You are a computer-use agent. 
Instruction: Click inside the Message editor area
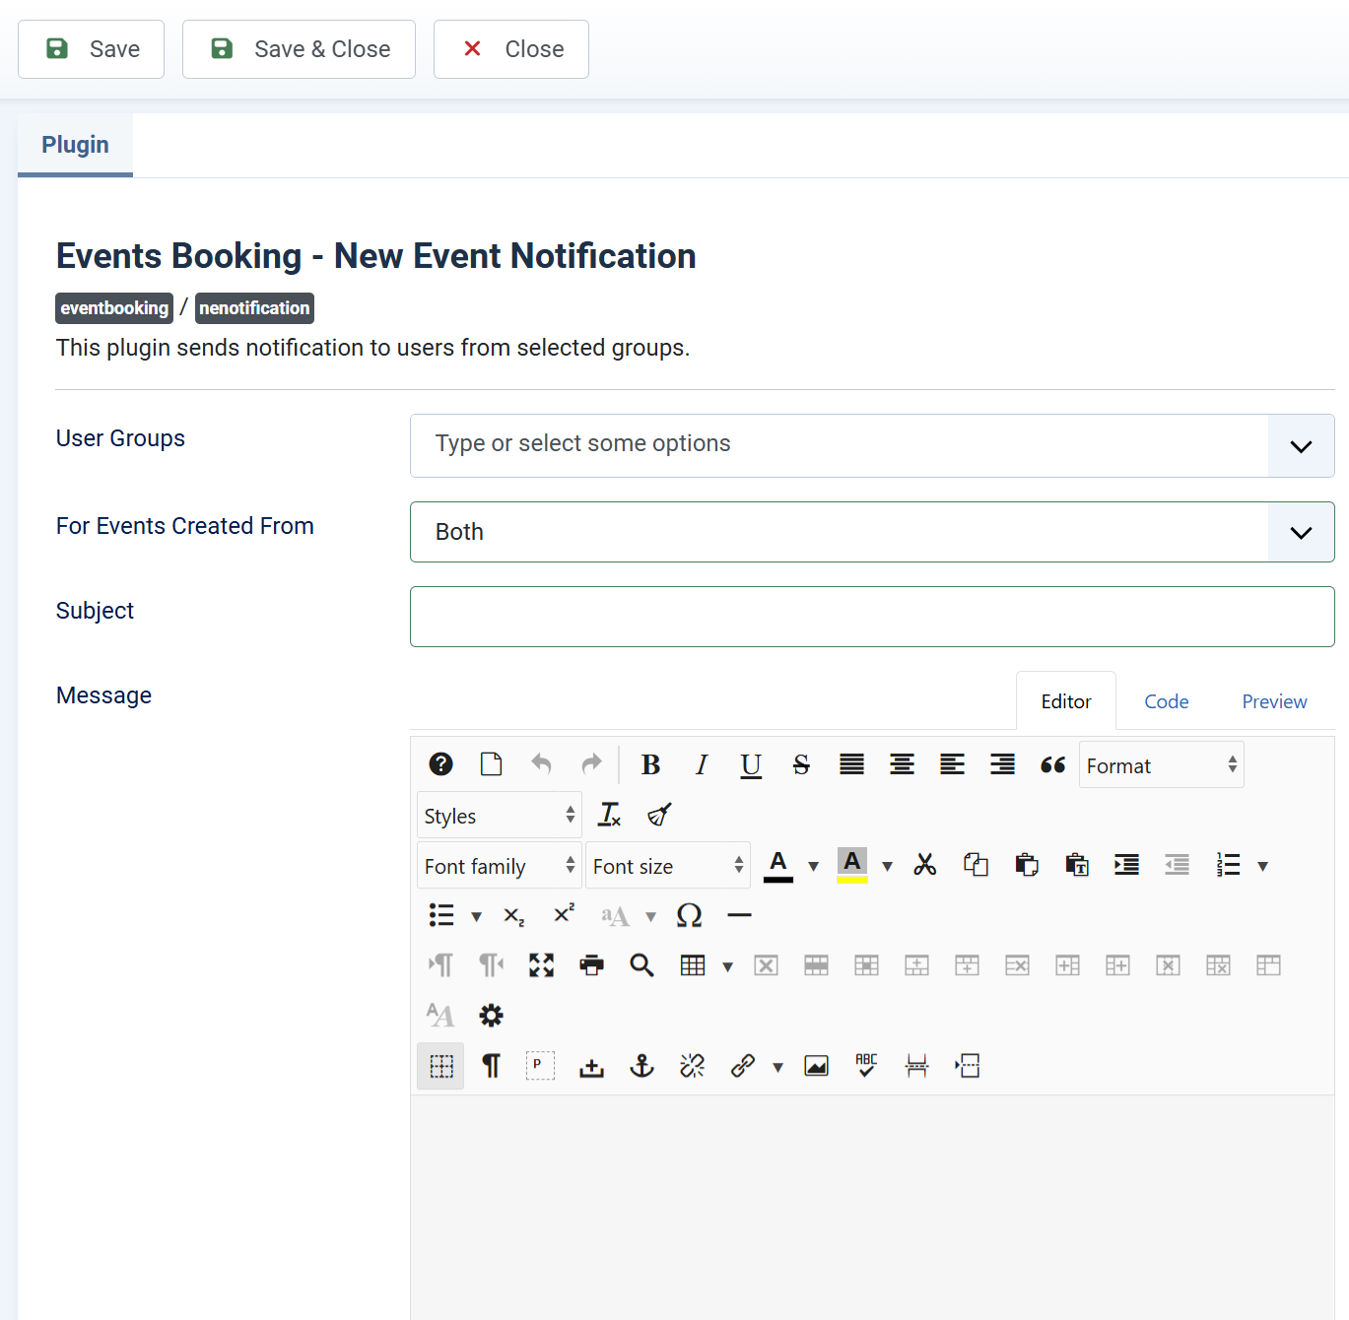click(872, 1207)
